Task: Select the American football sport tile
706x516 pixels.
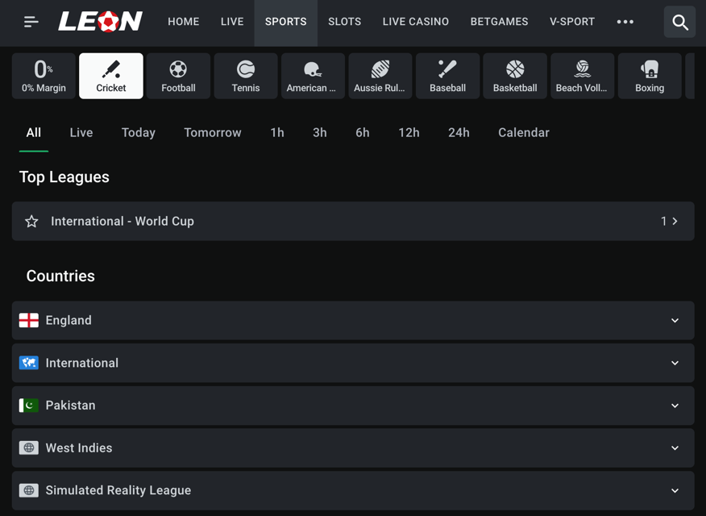Action: 313,76
